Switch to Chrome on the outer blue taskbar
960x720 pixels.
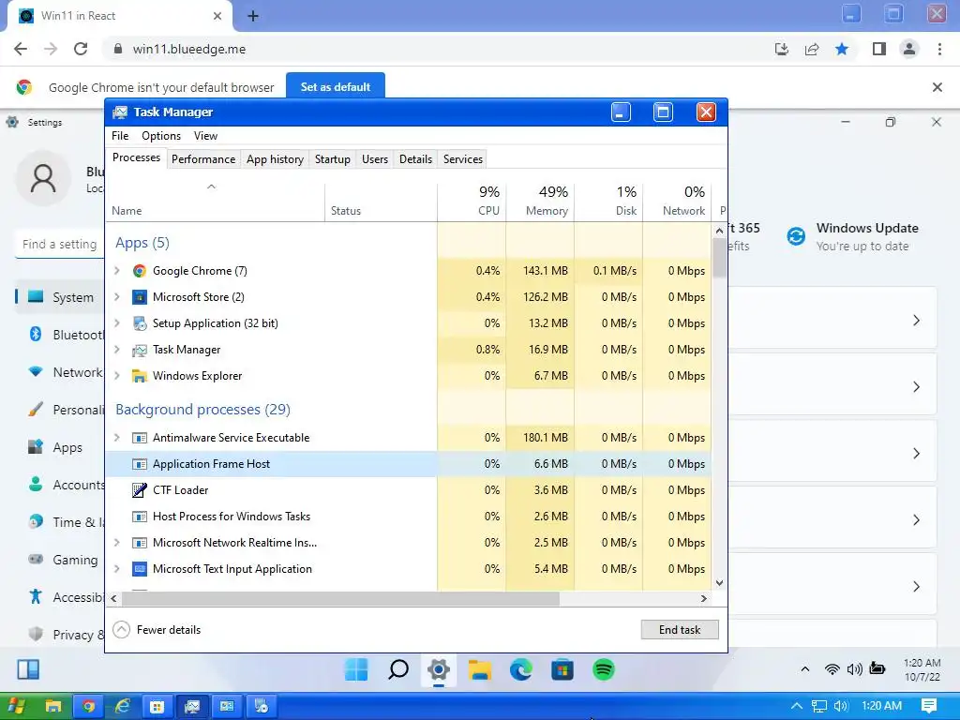[89, 707]
